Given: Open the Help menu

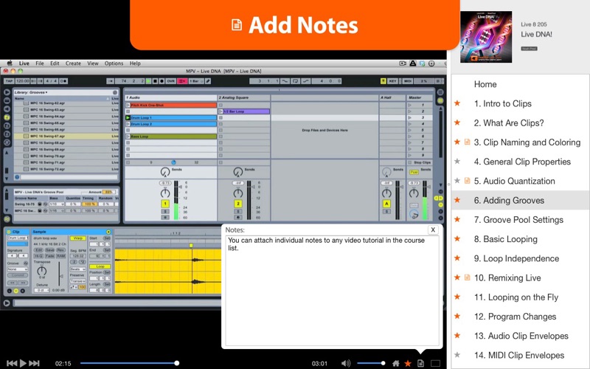Looking at the screenshot, I should 135,63.
